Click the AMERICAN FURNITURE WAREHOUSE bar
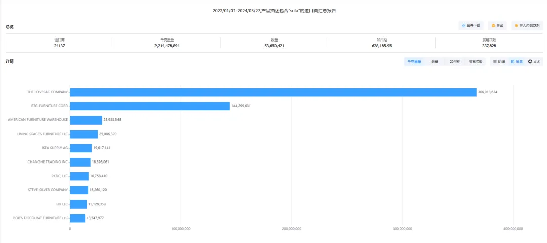Image resolution: width=547 pixels, height=243 pixels. [86, 120]
